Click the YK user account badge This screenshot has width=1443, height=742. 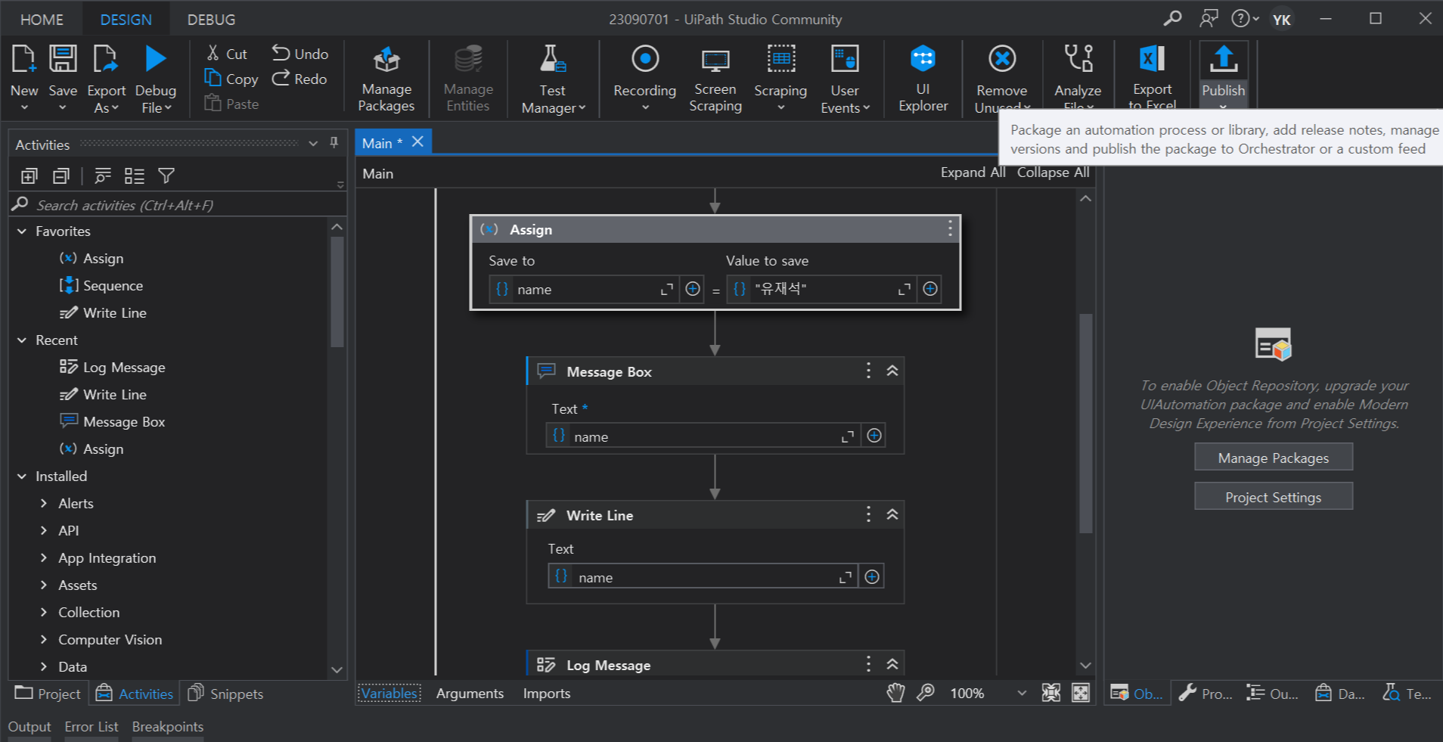pos(1282,19)
